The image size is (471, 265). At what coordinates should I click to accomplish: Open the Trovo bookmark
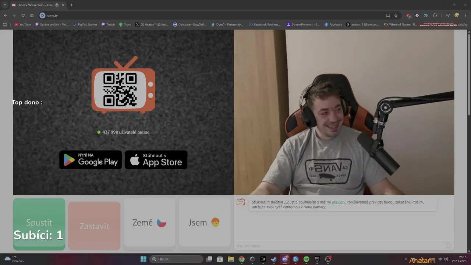(x=125, y=25)
